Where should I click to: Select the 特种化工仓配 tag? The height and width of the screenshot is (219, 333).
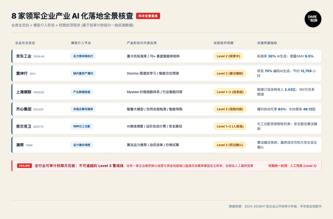click(x=82, y=126)
